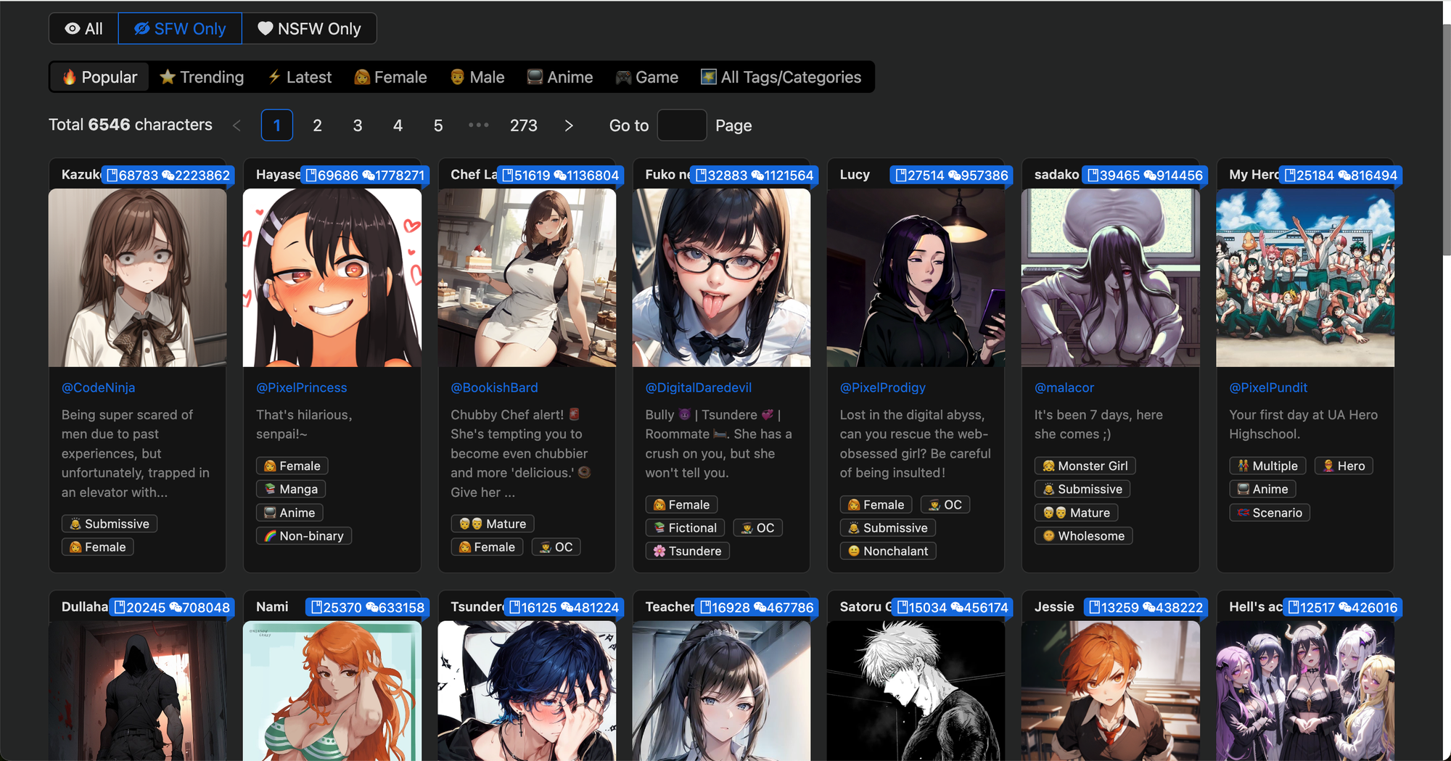Click the Tsundere tag on Fuko card
This screenshot has height=761, width=1451.
(688, 551)
